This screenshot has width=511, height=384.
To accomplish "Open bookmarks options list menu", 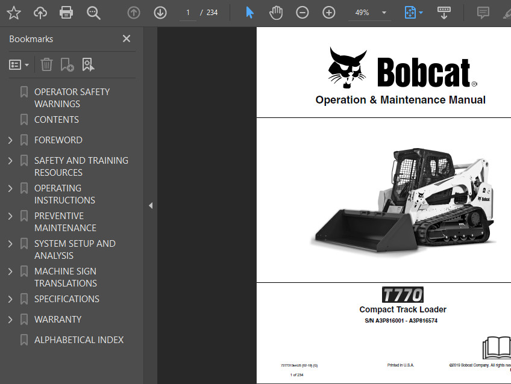I will (x=19, y=65).
